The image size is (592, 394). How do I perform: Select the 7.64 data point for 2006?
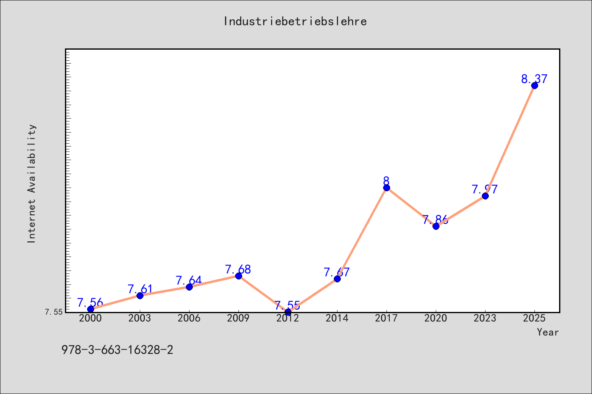tap(189, 287)
